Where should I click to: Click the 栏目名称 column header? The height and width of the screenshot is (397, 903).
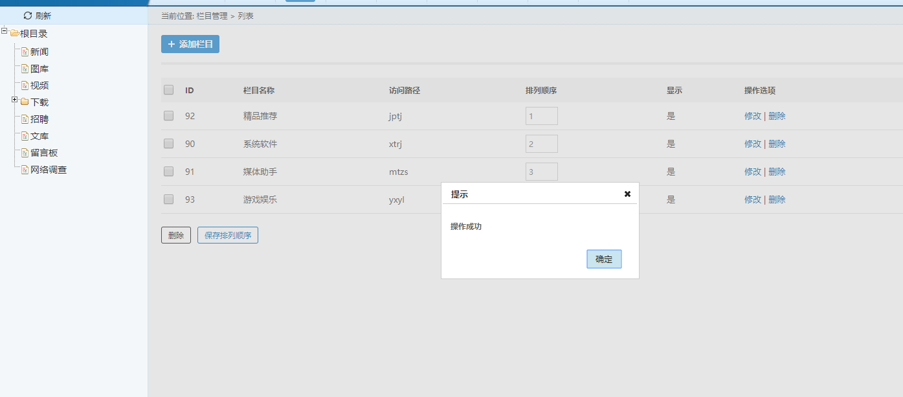click(x=259, y=90)
